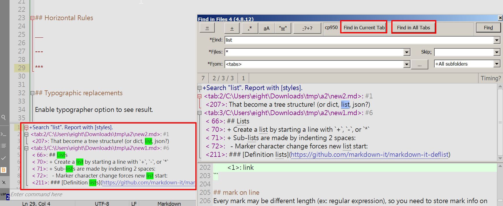Open the '=' menu button in Find in Files

click(207, 28)
